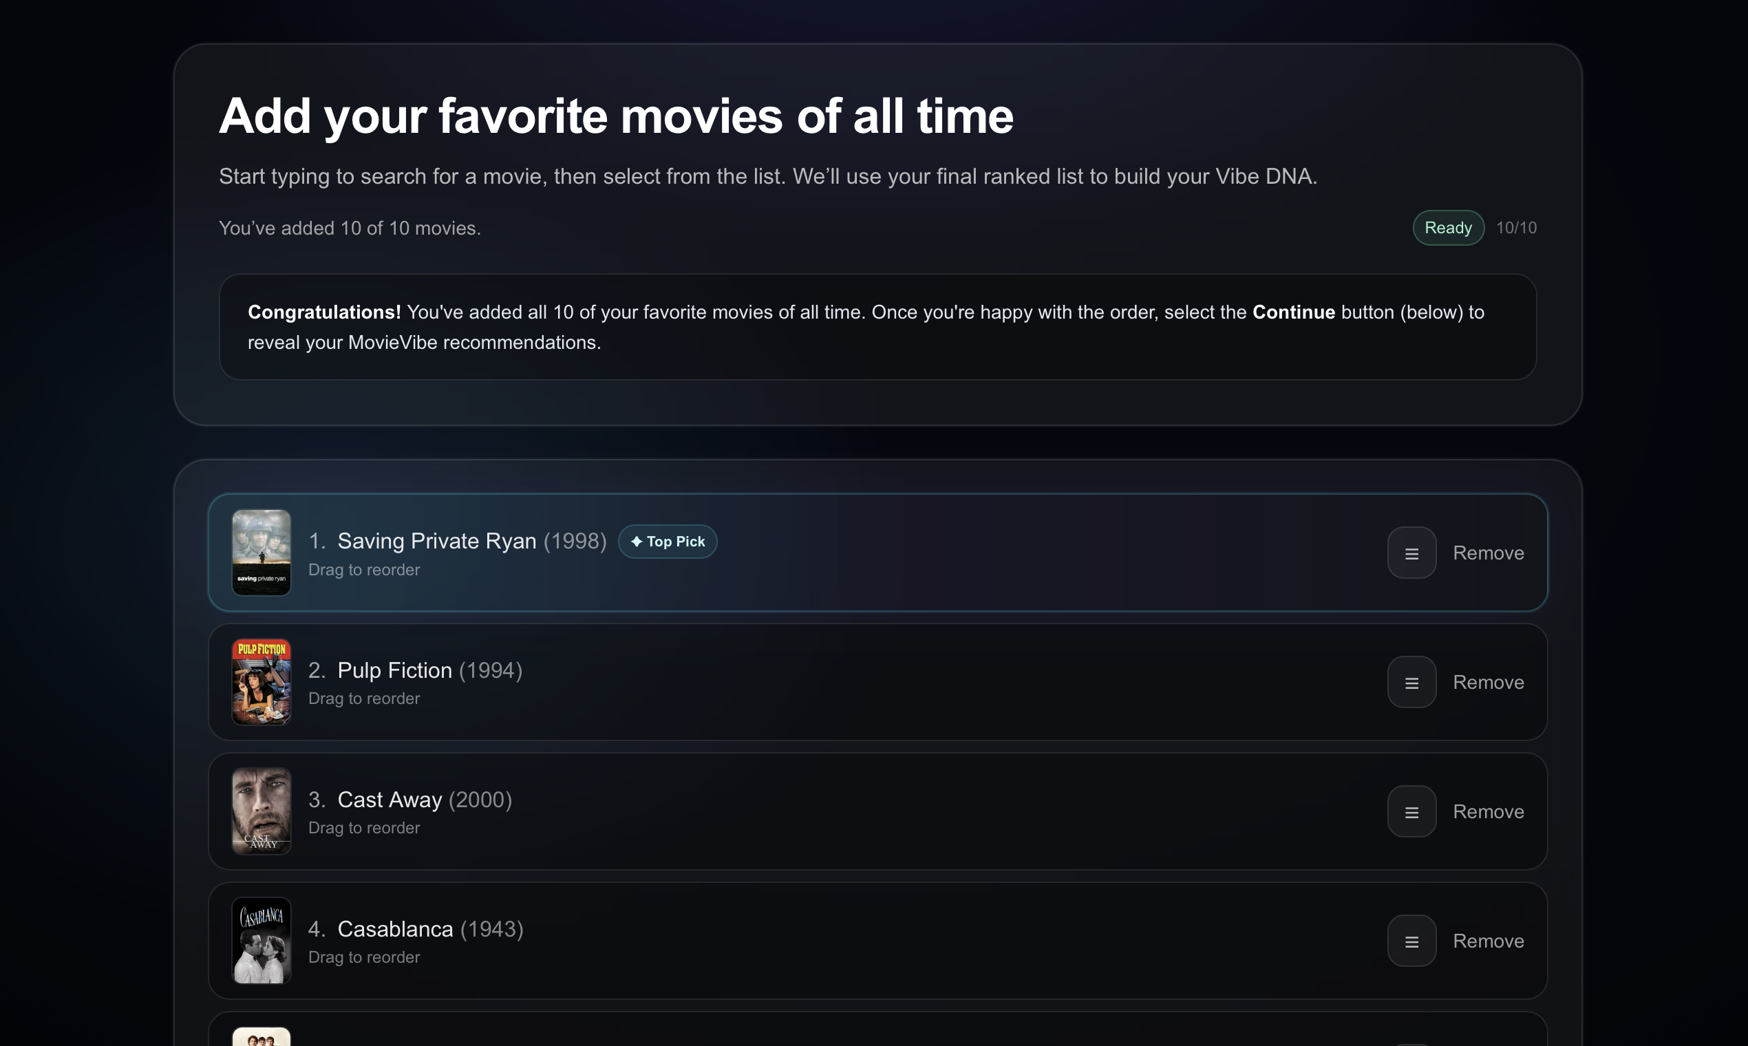Click the Cast Away poster thumbnail

point(261,811)
